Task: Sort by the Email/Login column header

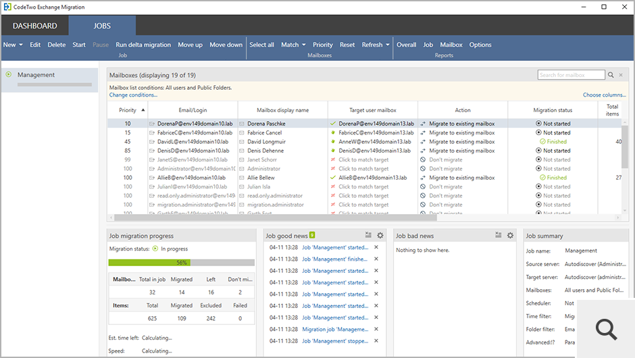Action: click(193, 110)
